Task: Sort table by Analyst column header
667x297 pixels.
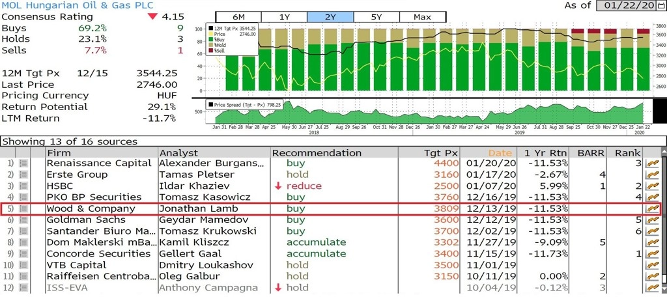Action: (214, 153)
